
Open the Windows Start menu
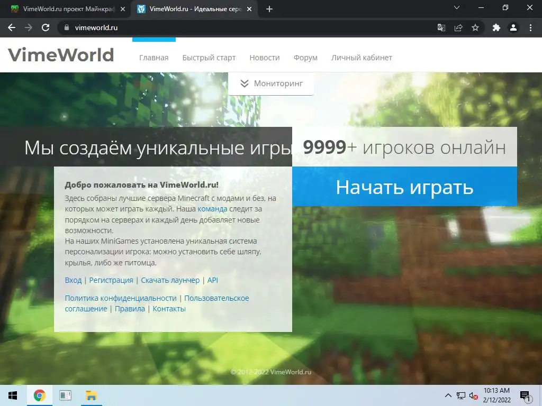pos(13,395)
